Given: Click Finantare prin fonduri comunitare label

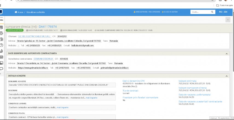Looking at the screenshot, I should [140, 97].
